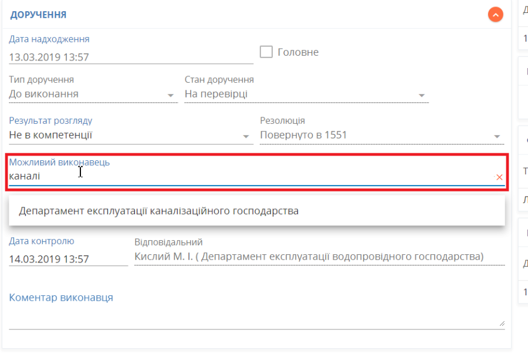Click the ДОРУЧЕННЯ panel header title
Screen dimensions: 528x364
click(38, 15)
